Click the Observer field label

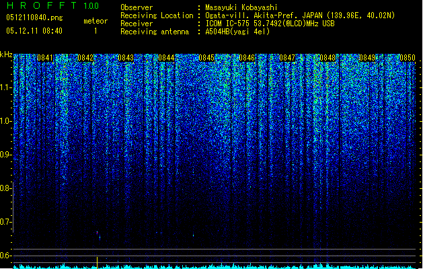pos(137,7)
